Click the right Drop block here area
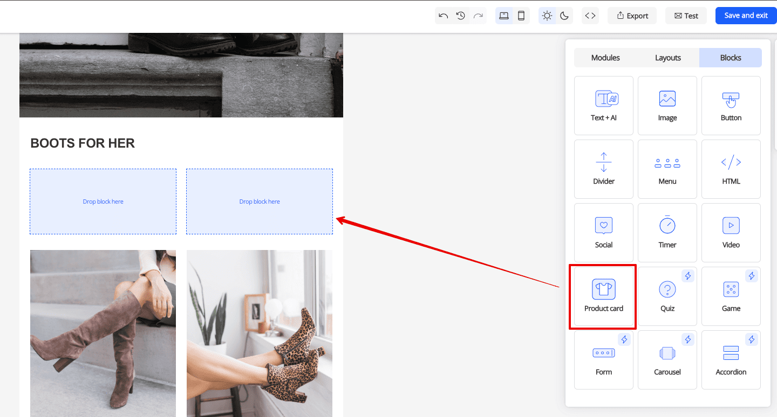 (x=260, y=201)
